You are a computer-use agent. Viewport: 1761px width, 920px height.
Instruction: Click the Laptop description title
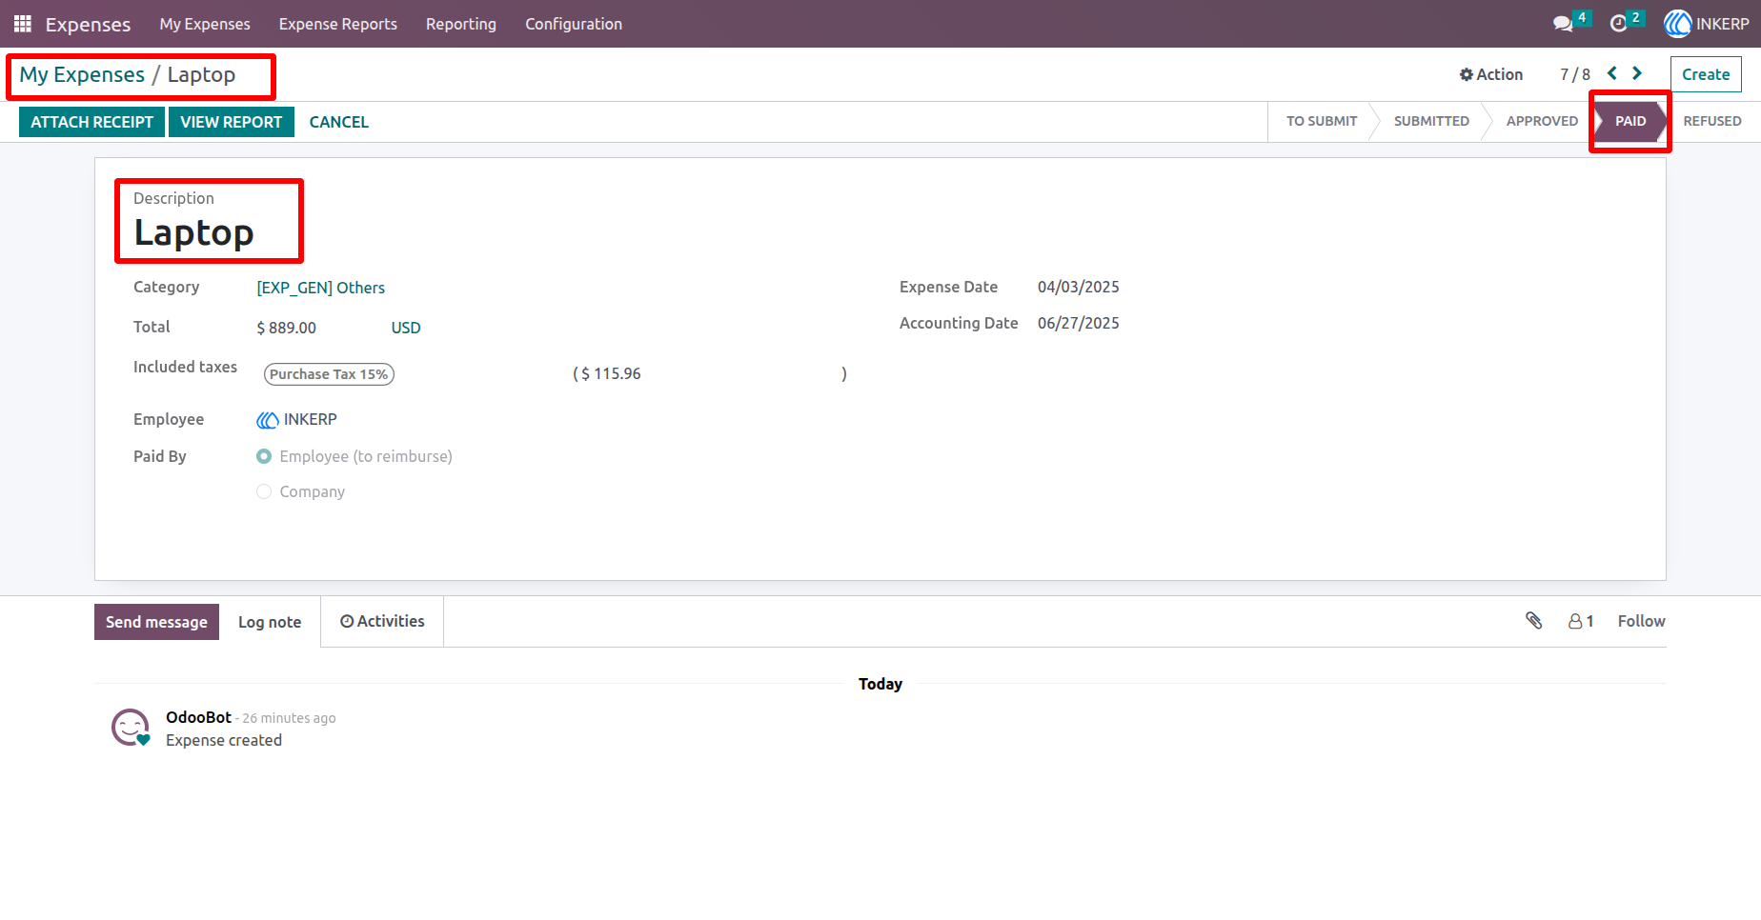click(x=193, y=232)
